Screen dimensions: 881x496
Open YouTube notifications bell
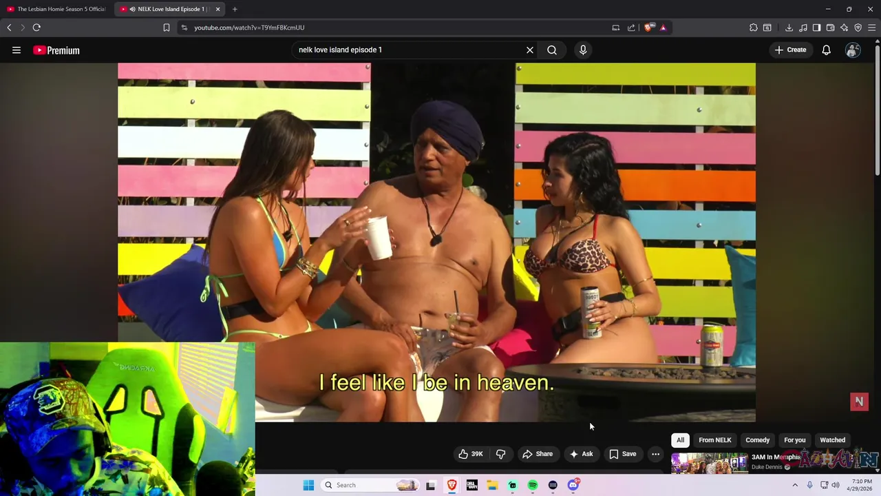(826, 50)
